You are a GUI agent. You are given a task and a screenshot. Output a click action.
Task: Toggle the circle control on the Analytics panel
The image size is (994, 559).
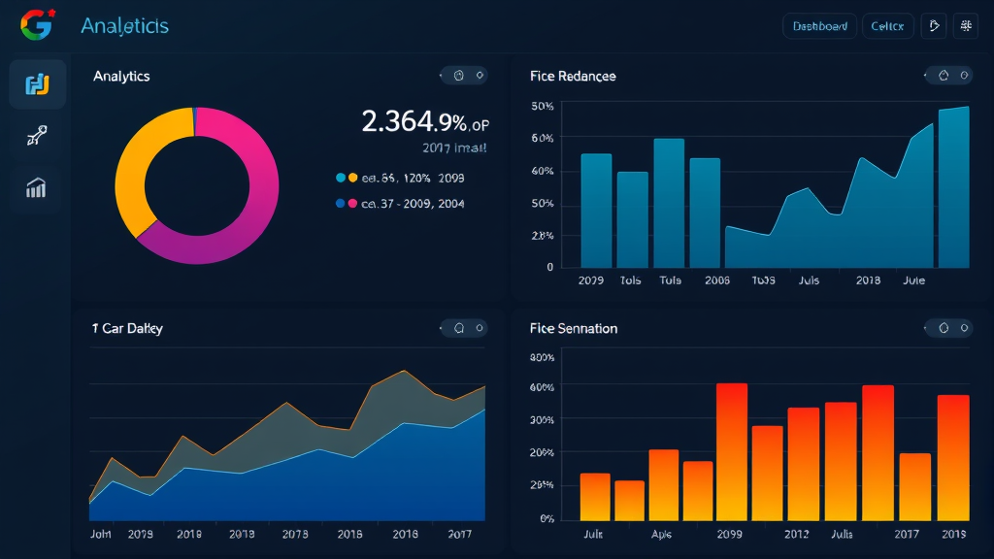[x=480, y=75]
